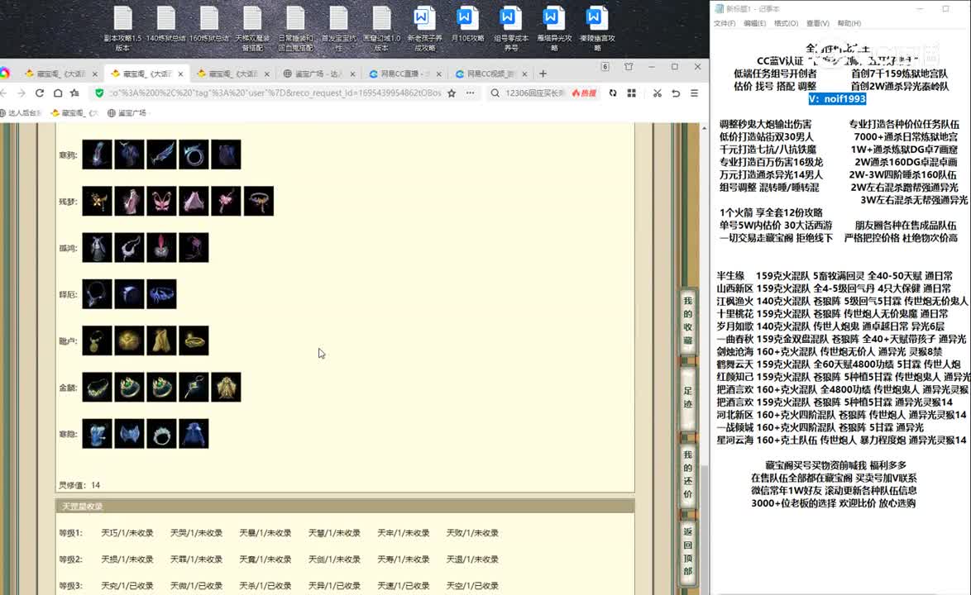Select the last belt icon in 残梦 row
Screen dimensions: 971x595
tap(258, 201)
